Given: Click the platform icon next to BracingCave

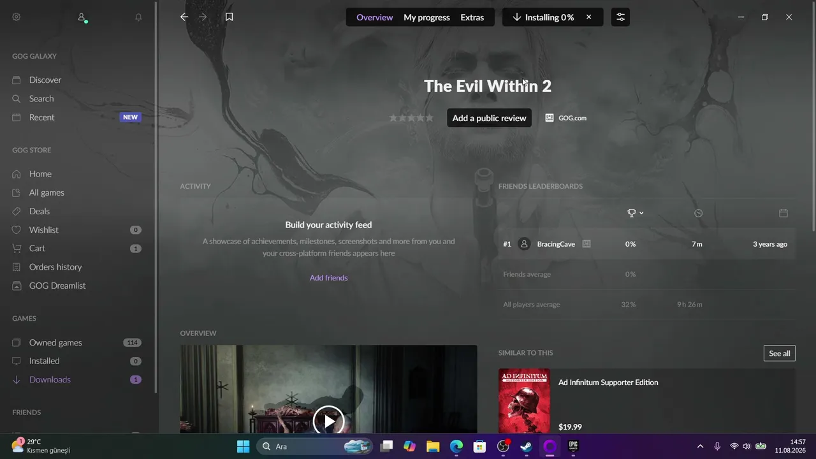Looking at the screenshot, I should pyautogui.click(x=586, y=244).
